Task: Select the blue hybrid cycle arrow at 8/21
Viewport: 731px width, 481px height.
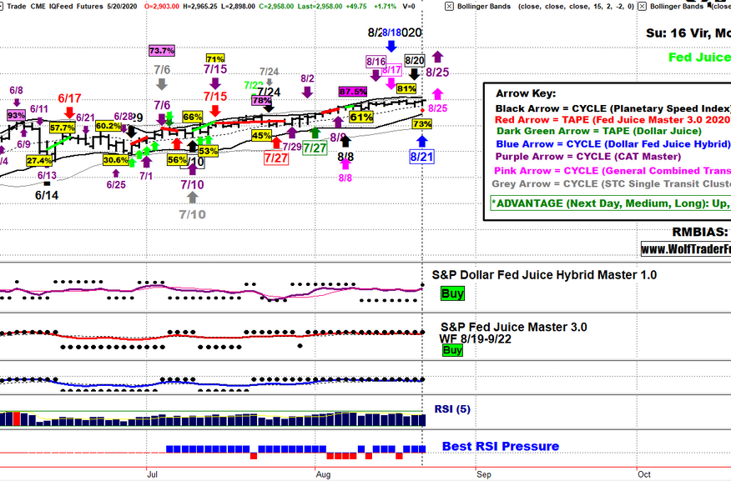Action: 421,142
